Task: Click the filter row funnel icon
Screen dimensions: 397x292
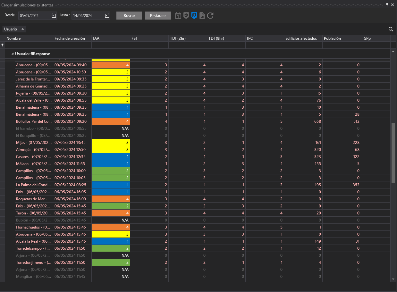Action: 3,45
